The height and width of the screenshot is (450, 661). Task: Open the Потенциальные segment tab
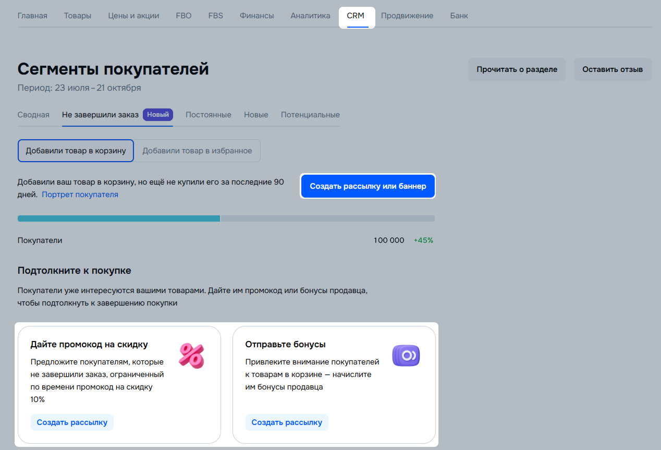pos(310,115)
